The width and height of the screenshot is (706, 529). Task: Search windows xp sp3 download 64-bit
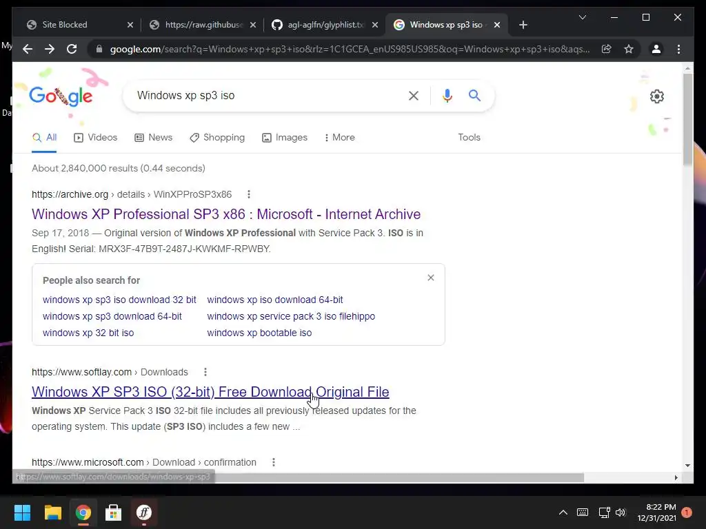[112, 316]
